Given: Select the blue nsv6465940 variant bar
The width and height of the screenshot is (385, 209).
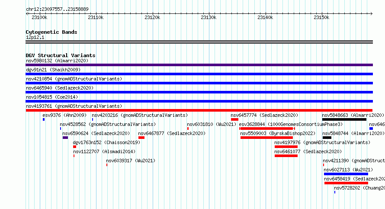Looking at the screenshot, I should pos(199,92).
